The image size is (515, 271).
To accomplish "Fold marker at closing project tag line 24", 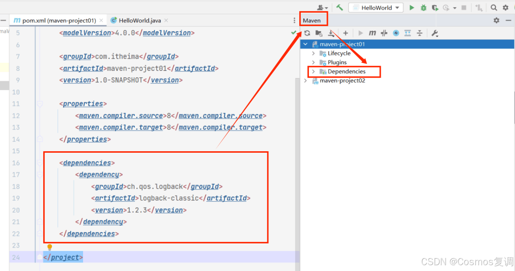I will pyautogui.click(x=40, y=257).
